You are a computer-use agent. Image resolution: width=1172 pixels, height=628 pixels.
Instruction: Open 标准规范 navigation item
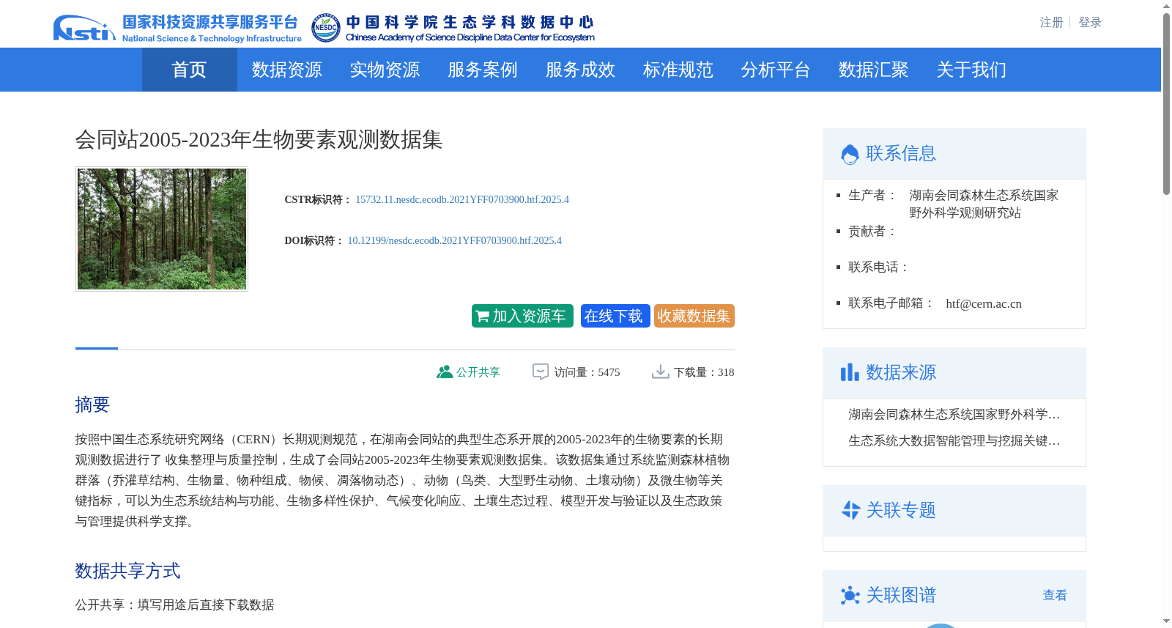(678, 70)
